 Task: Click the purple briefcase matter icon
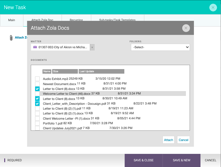pos(35,47)
